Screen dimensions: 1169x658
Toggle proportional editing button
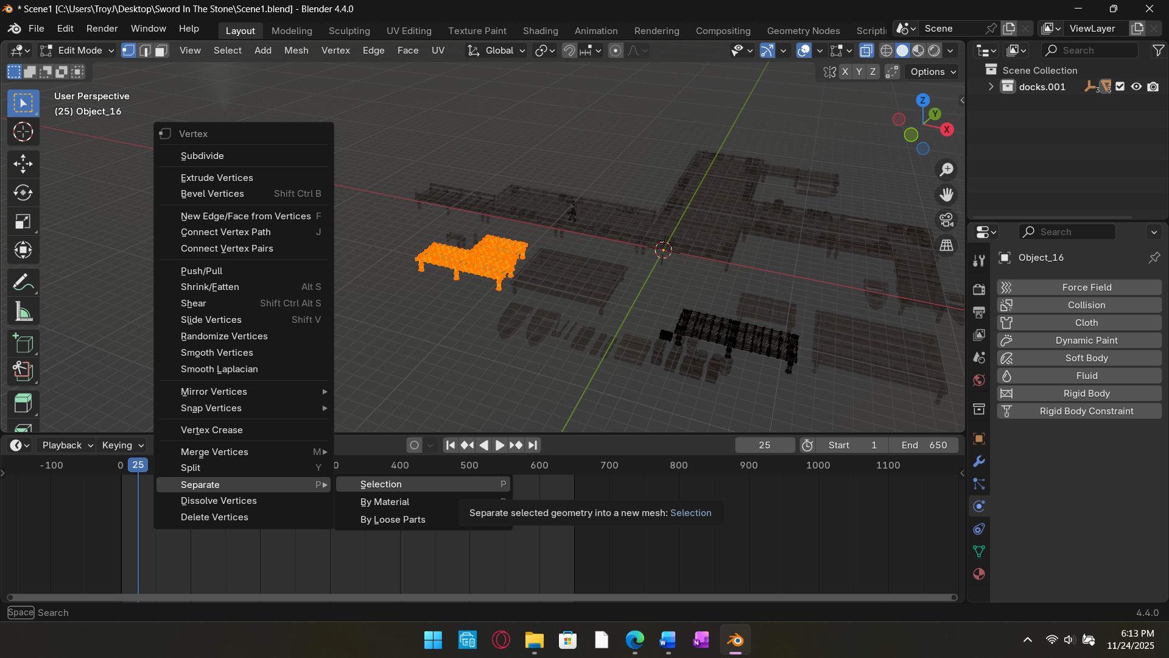616,51
